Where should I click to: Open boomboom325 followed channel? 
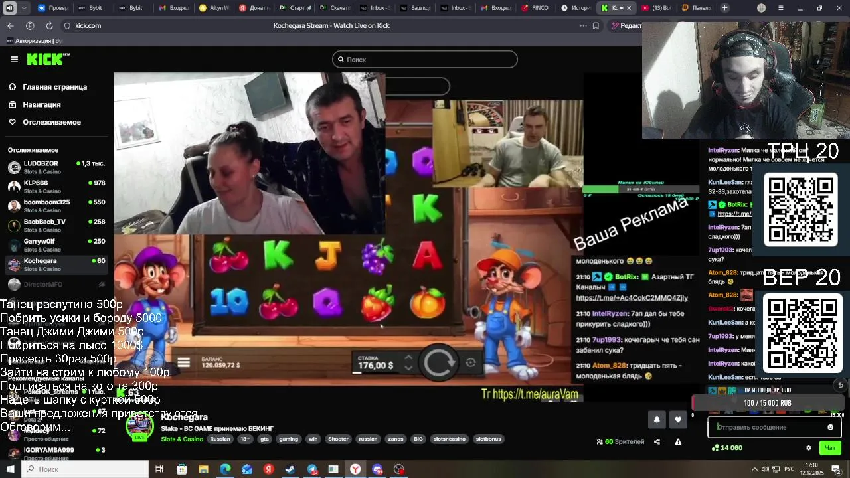(56, 206)
